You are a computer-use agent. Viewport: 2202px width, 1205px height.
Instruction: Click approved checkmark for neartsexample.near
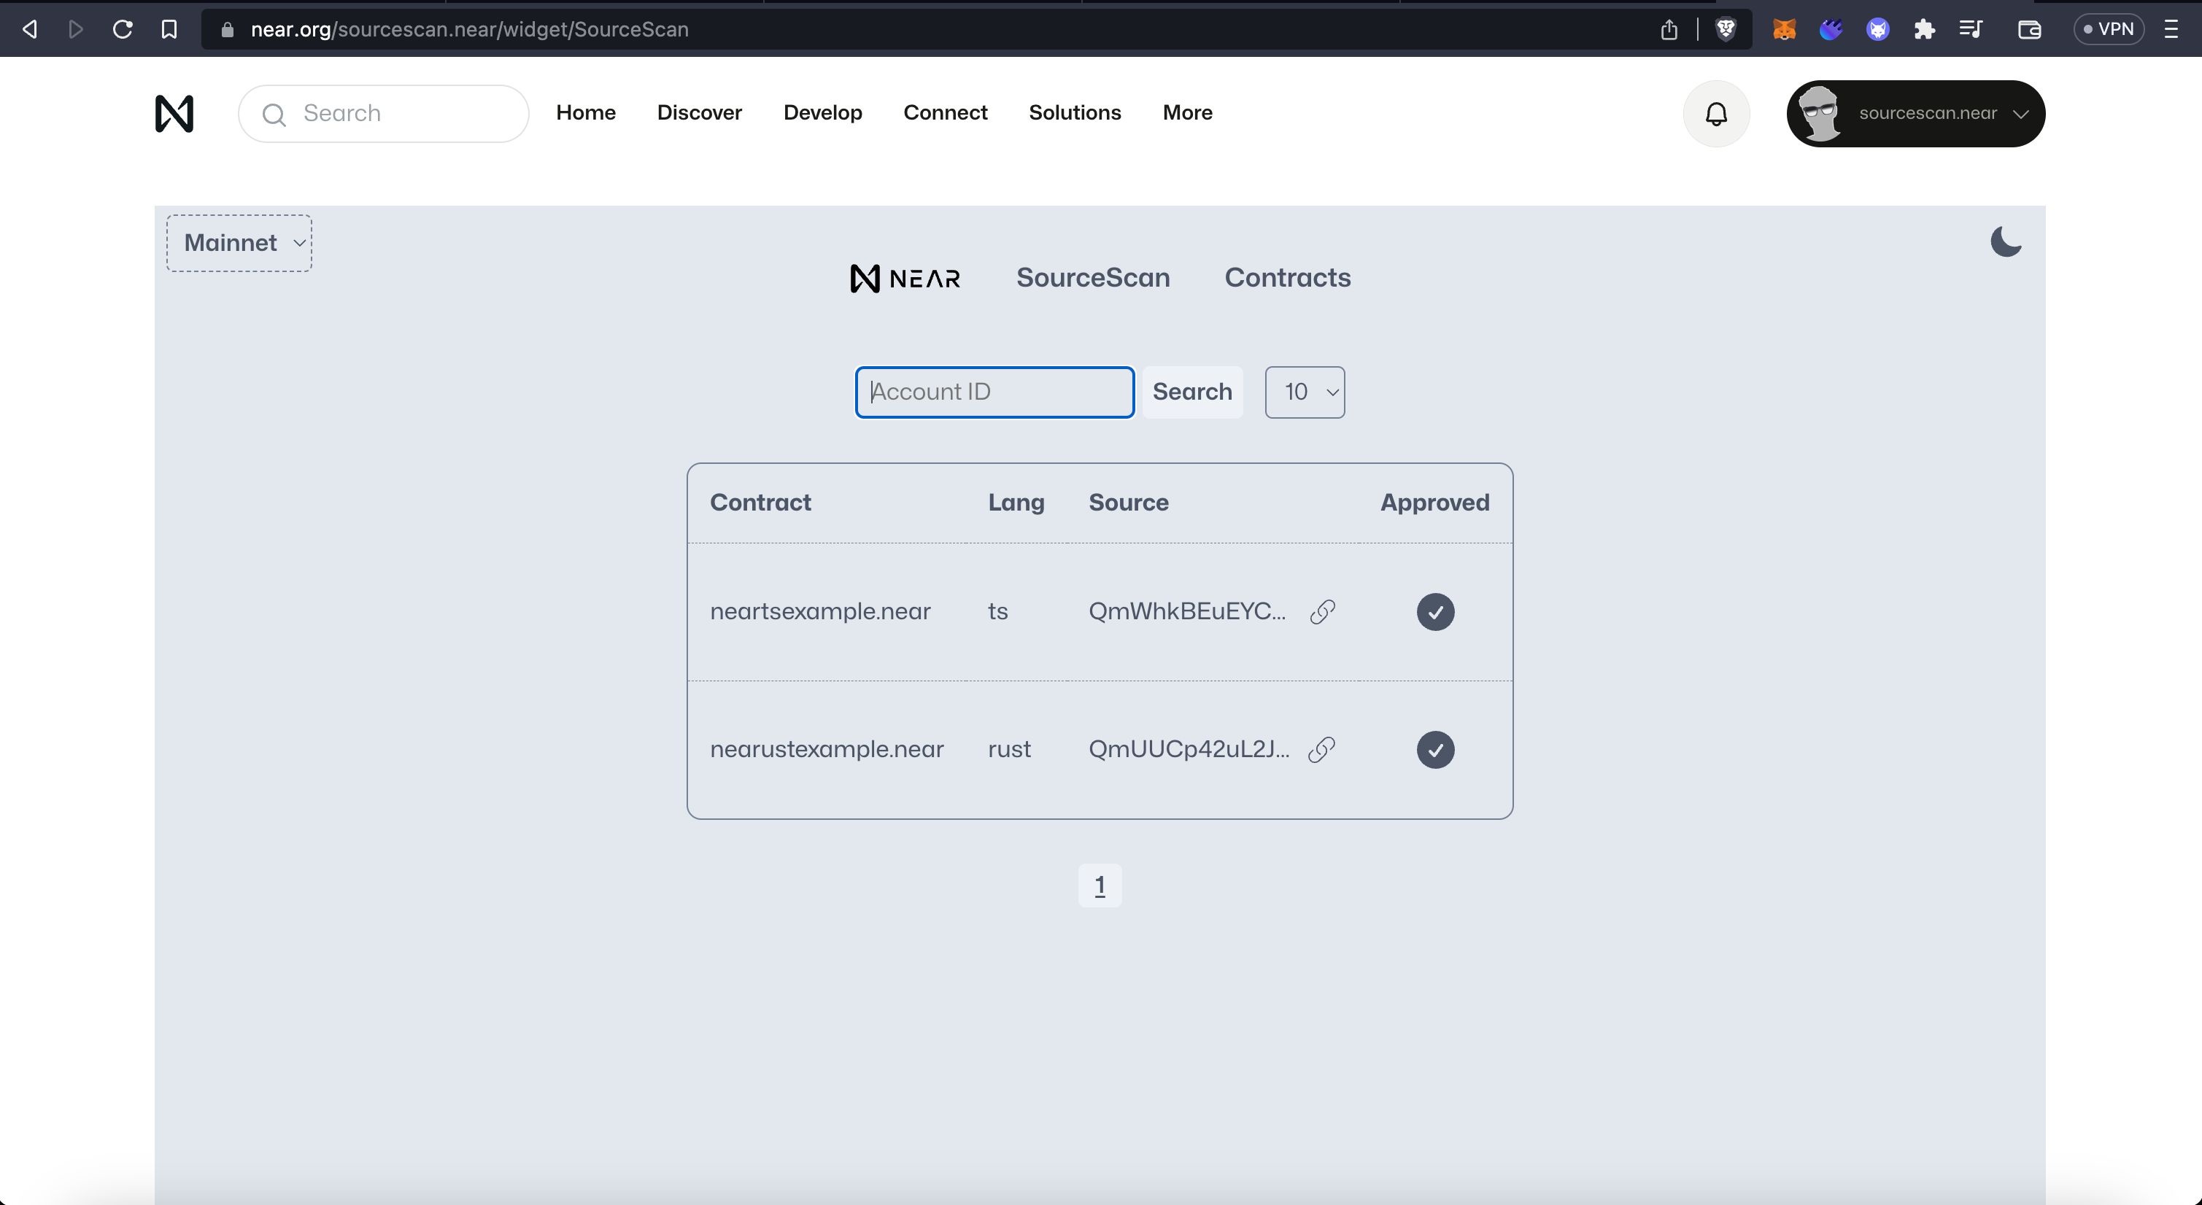coord(1435,612)
